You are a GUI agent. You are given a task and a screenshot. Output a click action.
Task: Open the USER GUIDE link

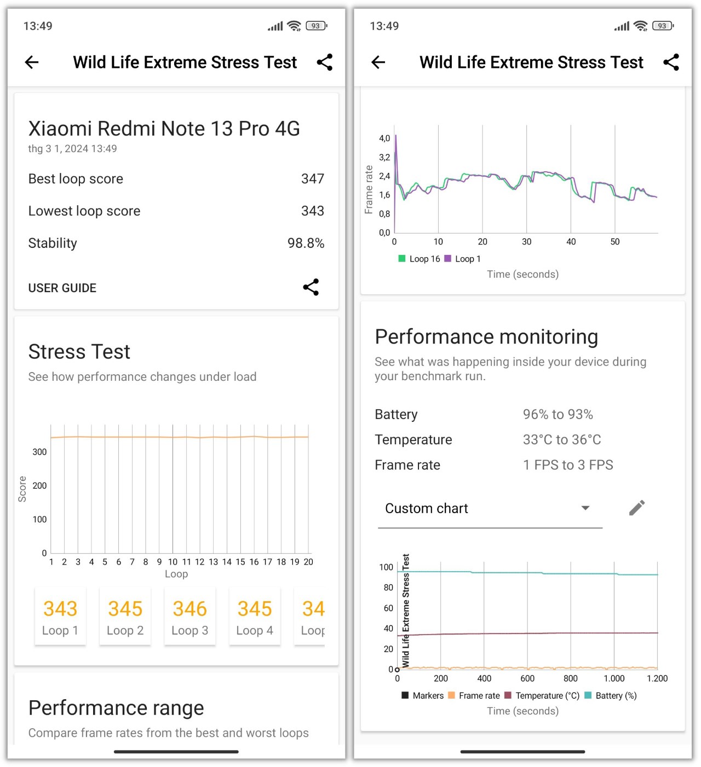[62, 288]
